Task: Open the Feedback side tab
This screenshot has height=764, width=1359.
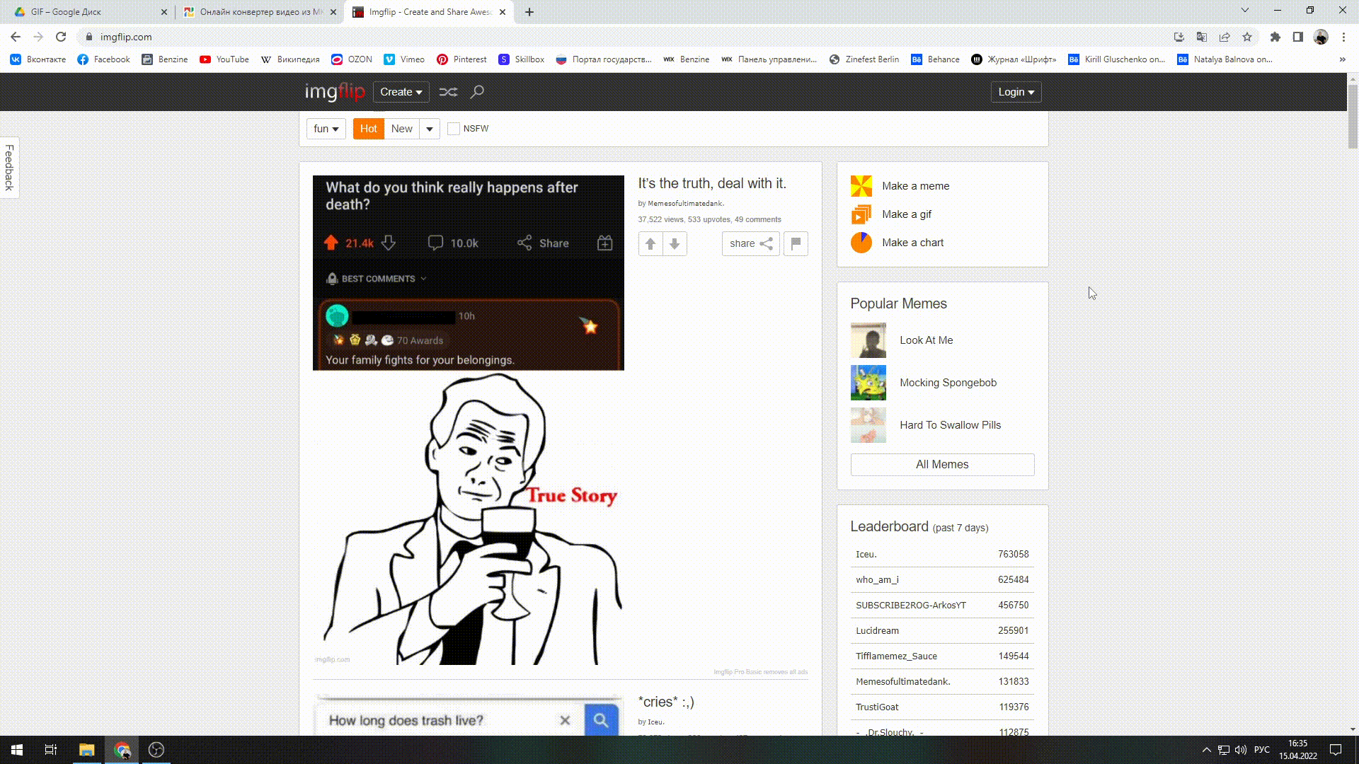Action: tap(9, 167)
